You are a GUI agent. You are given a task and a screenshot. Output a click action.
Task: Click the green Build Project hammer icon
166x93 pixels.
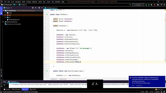click(130, 5)
